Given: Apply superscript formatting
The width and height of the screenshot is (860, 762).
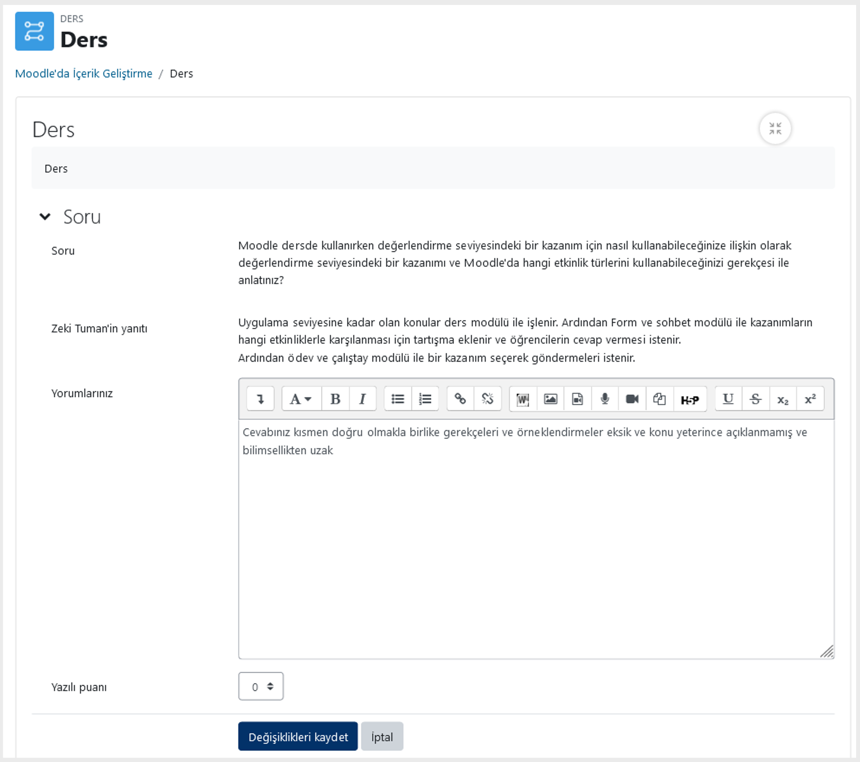Looking at the screenshot, I should click(x=810, y=398).
